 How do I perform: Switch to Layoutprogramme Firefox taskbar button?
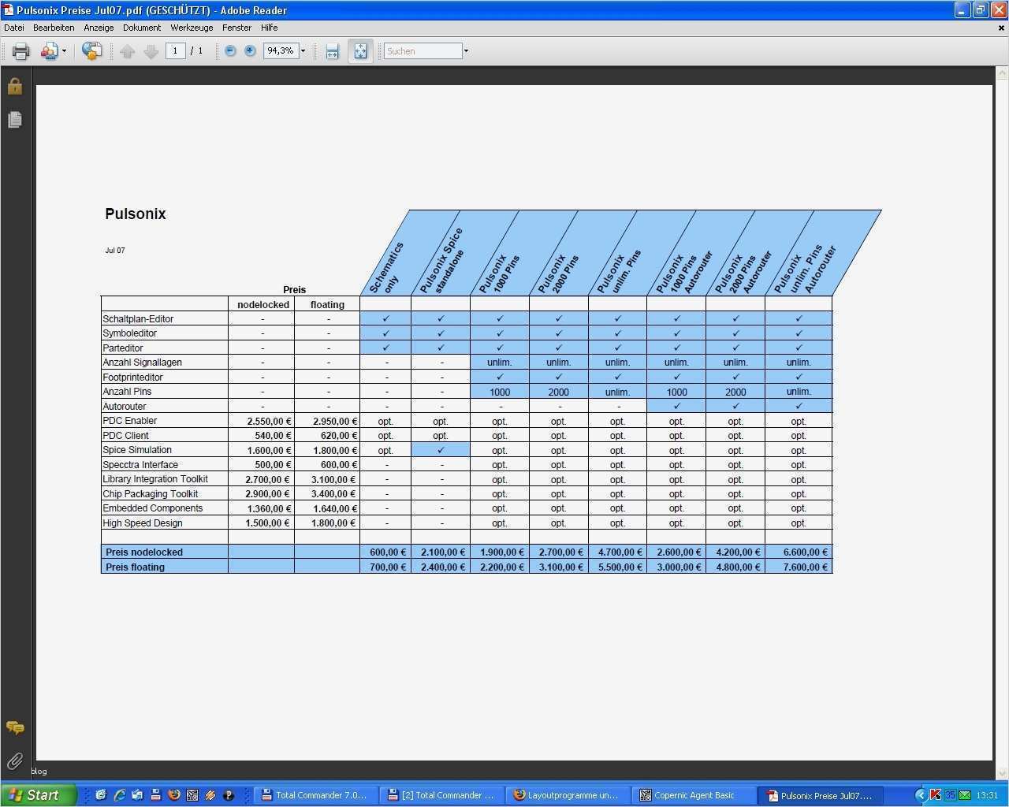[x=569, y=795]
